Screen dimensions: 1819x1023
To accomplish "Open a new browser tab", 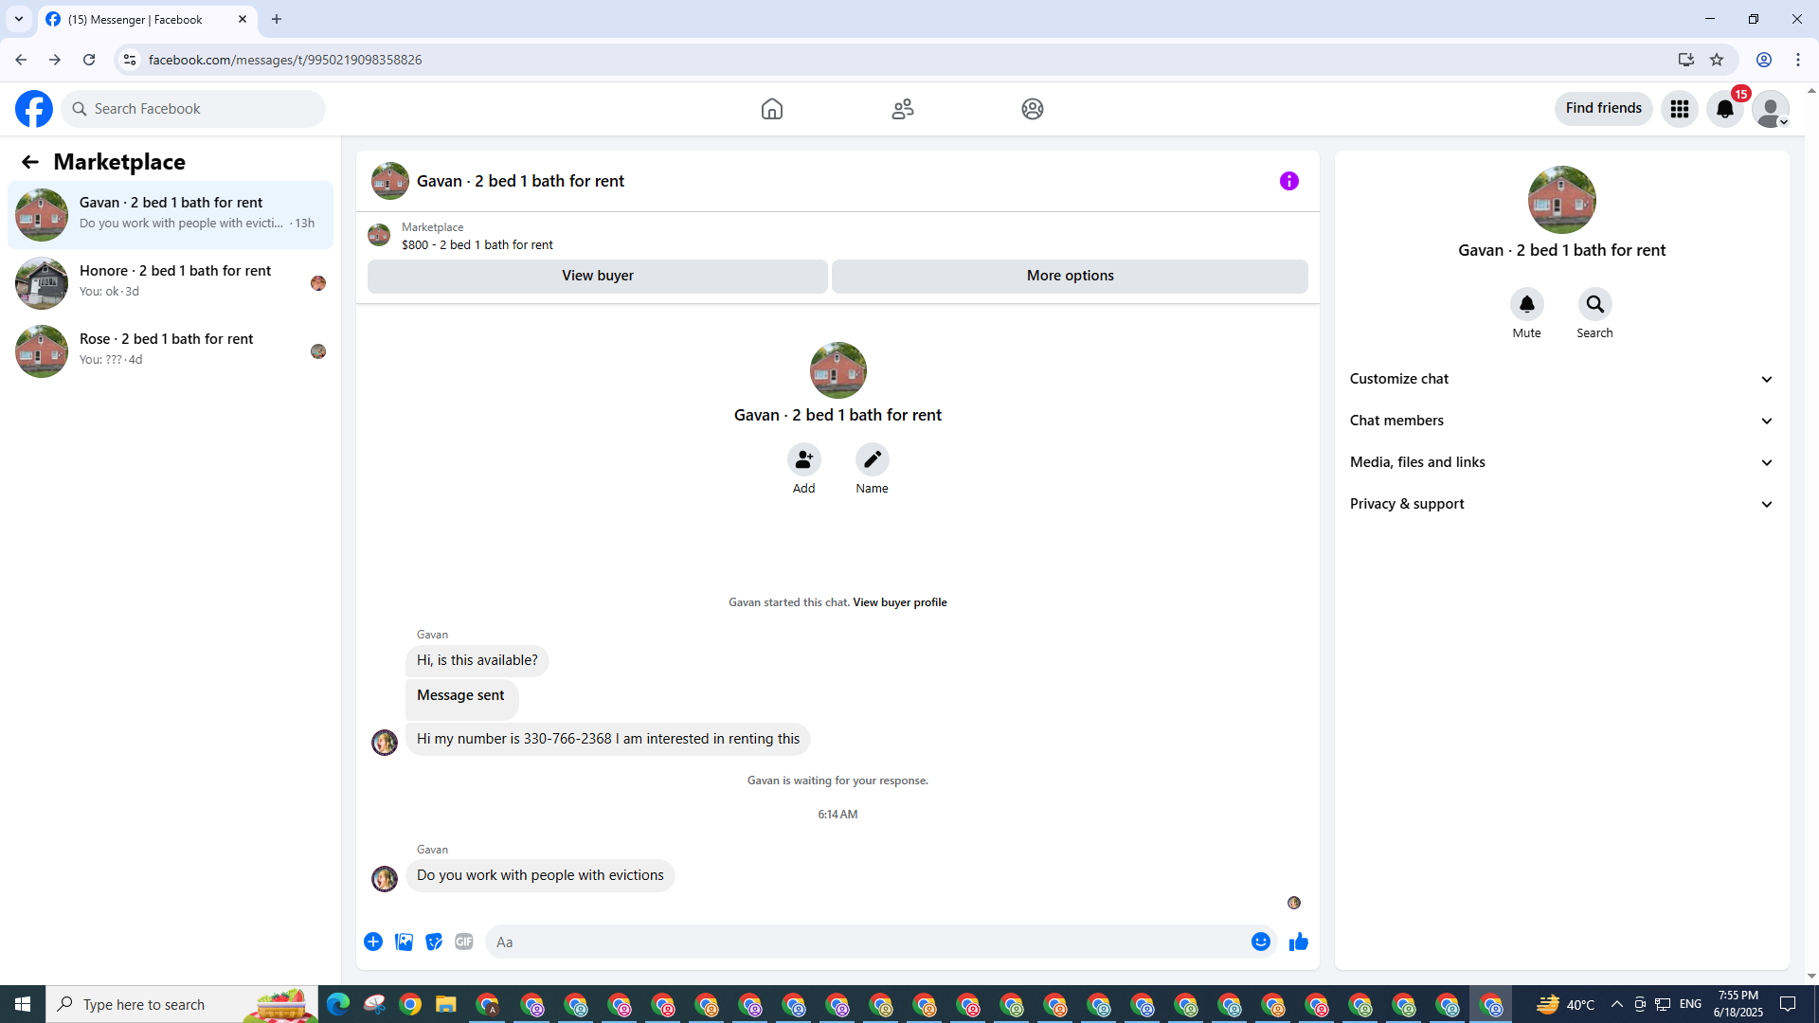I will 277,19.
